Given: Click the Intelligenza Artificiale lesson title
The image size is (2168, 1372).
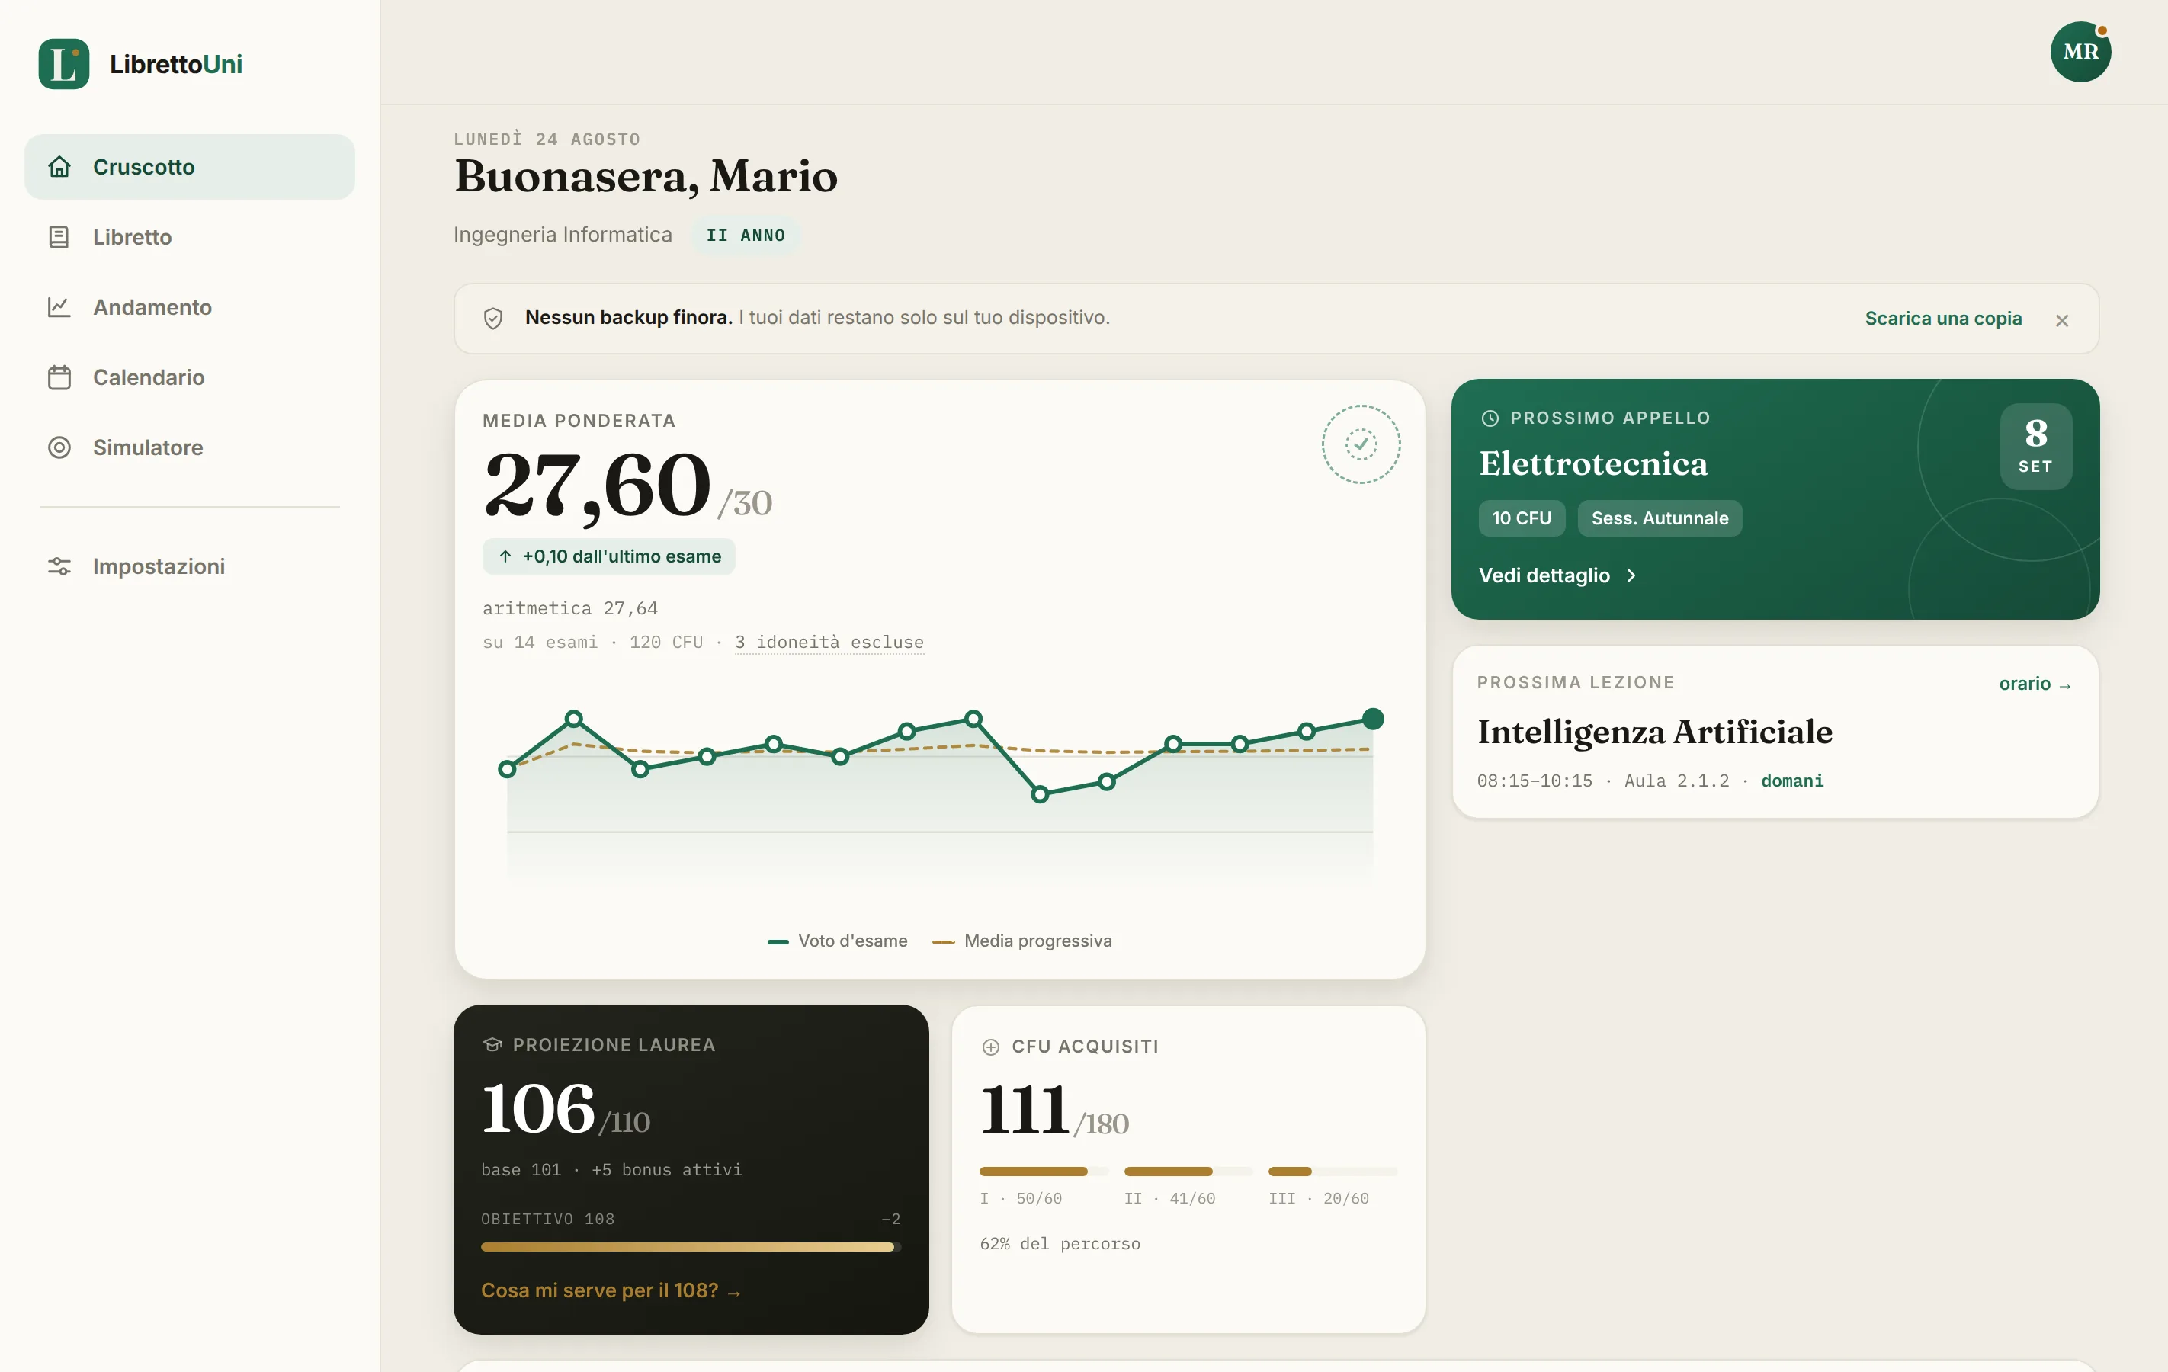Looking at the screenshot, I should point(1655,732).
